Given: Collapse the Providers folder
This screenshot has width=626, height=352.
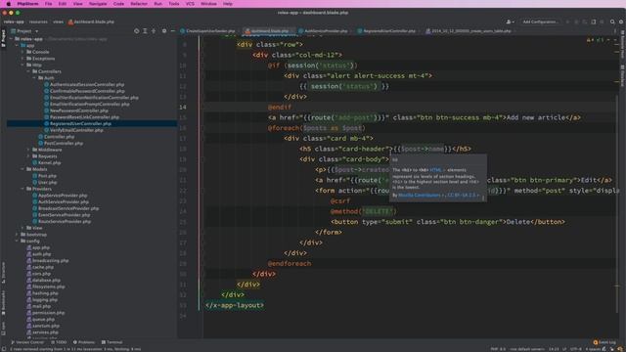Looking at the screenshot, I should [x=22, y=189].
